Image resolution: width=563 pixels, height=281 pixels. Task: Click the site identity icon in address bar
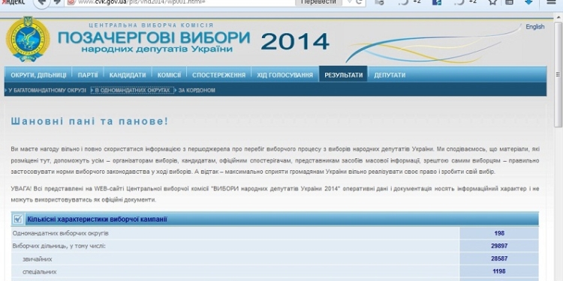pyautogui.click(x=71, y=2)
